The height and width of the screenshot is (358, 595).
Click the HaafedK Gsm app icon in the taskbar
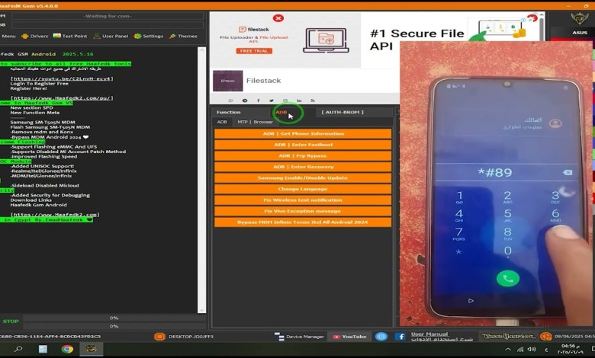click(91, 349)
